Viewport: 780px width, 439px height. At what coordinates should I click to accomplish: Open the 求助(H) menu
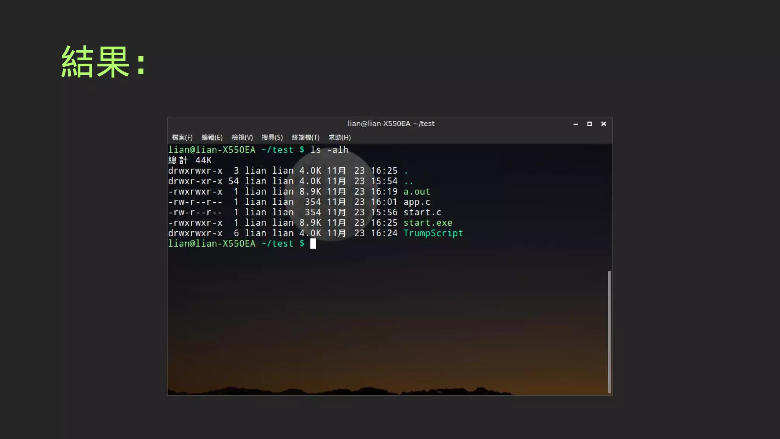(339, 137)
